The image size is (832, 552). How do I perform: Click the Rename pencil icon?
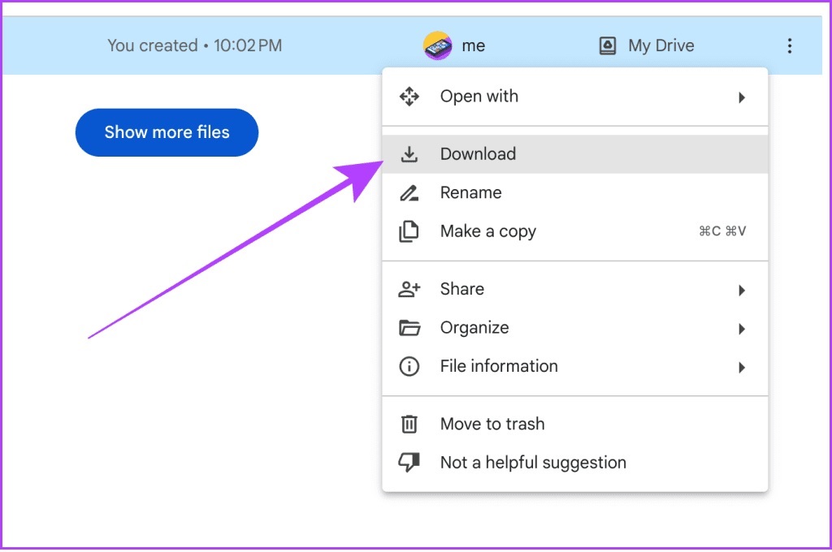pyautogui.click(x=409, y=193)
